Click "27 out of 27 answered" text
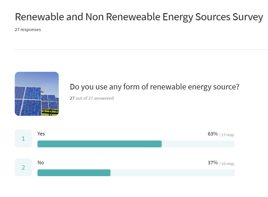Viewport: 268px width, 197px height. click(x=92, y=98)
